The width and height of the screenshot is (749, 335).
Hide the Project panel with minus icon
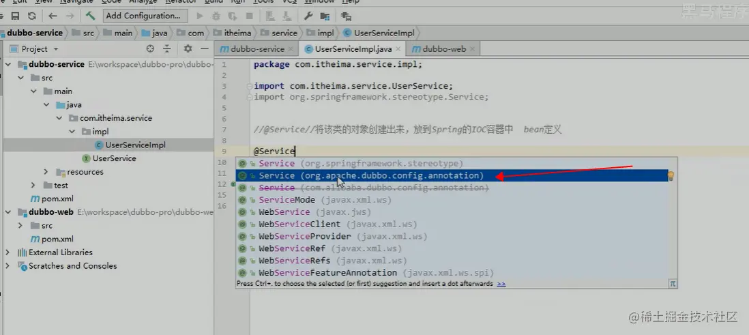[x=205, y=48]
